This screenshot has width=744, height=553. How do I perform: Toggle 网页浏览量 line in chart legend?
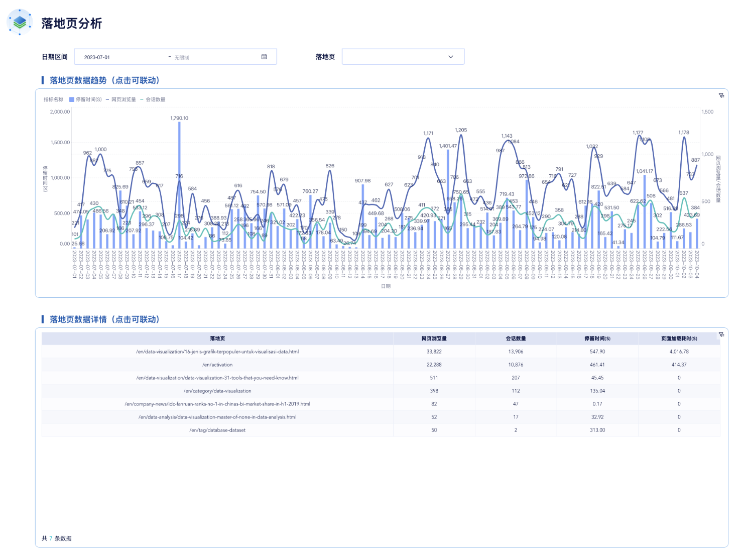click(x=121, y=99)
